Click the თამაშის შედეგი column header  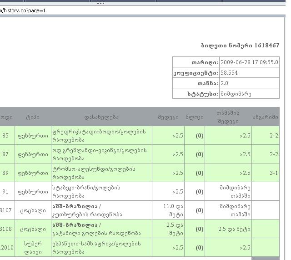(x=228, y=117)
